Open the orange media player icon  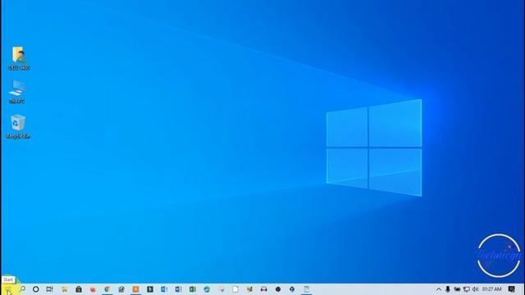click(x=135, y=289)
